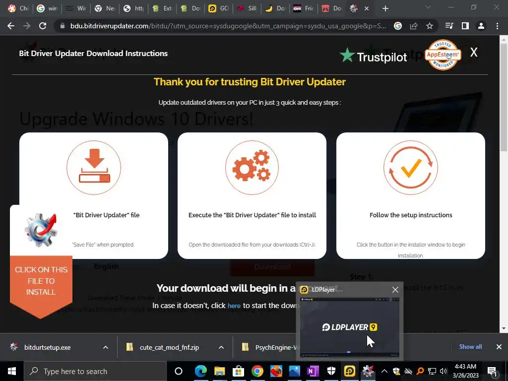The image size is (508, 381).
Task: Open File Explorer from taskbar
Action: click(219, 371)
